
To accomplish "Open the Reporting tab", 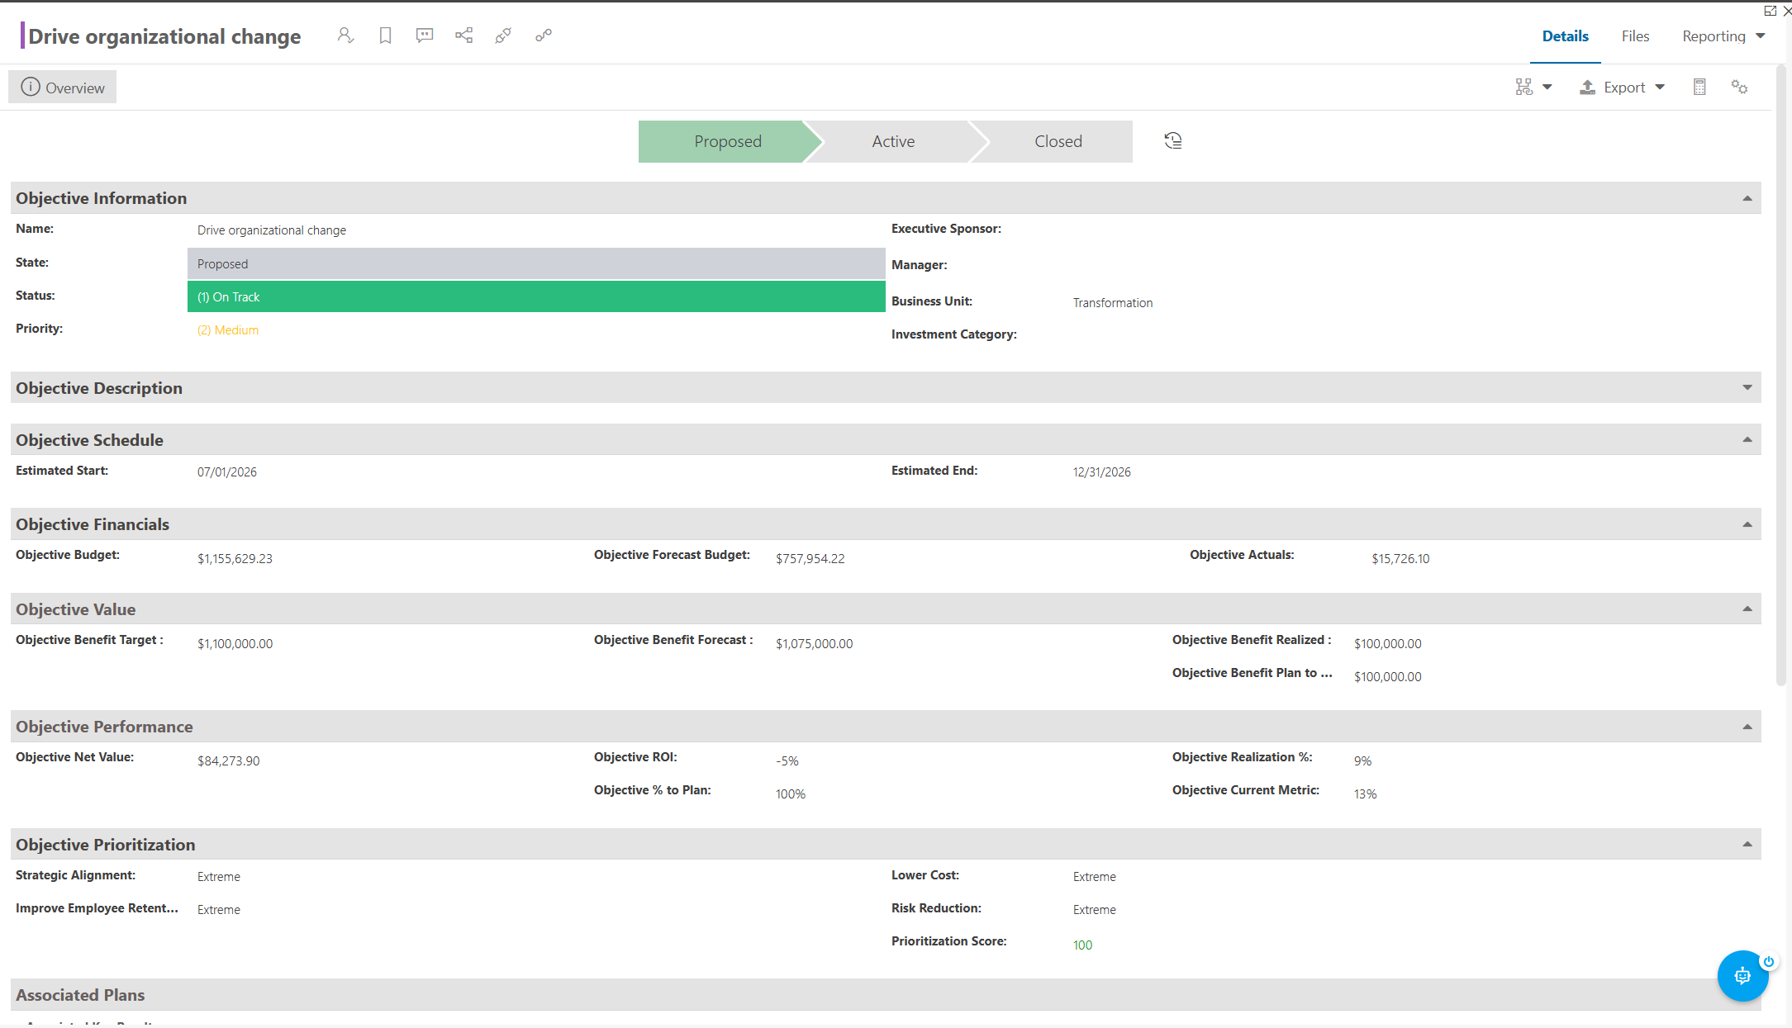I will (x=1714, y=36).
